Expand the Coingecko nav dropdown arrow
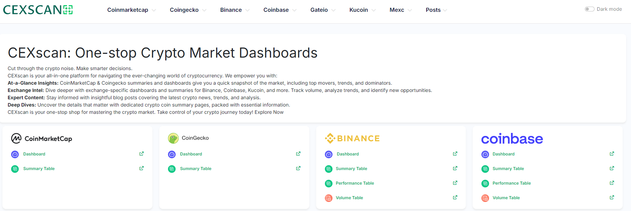Viewport: 631px width, 211px height. tap(204, 10)
